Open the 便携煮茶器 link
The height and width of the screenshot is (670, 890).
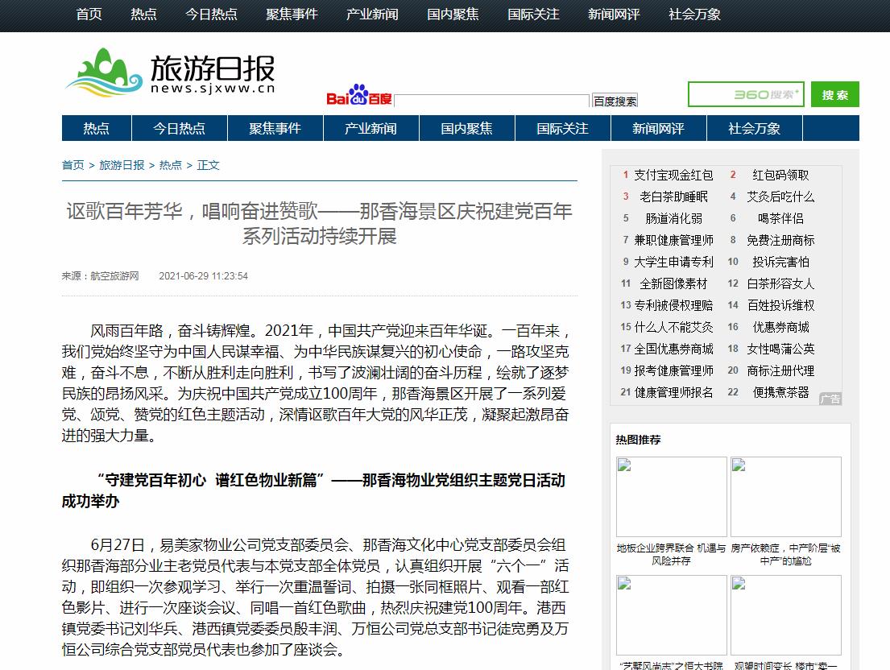[781, 392]
